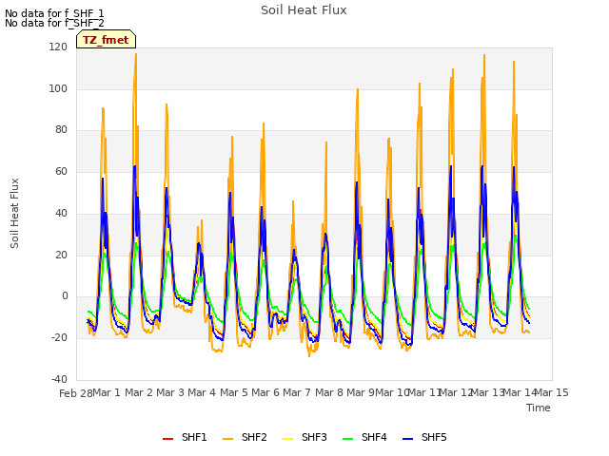Viewport: 609px width, 456px height.
Task: Click the TZ_fmet annotation label
Action: click(106, 40)
